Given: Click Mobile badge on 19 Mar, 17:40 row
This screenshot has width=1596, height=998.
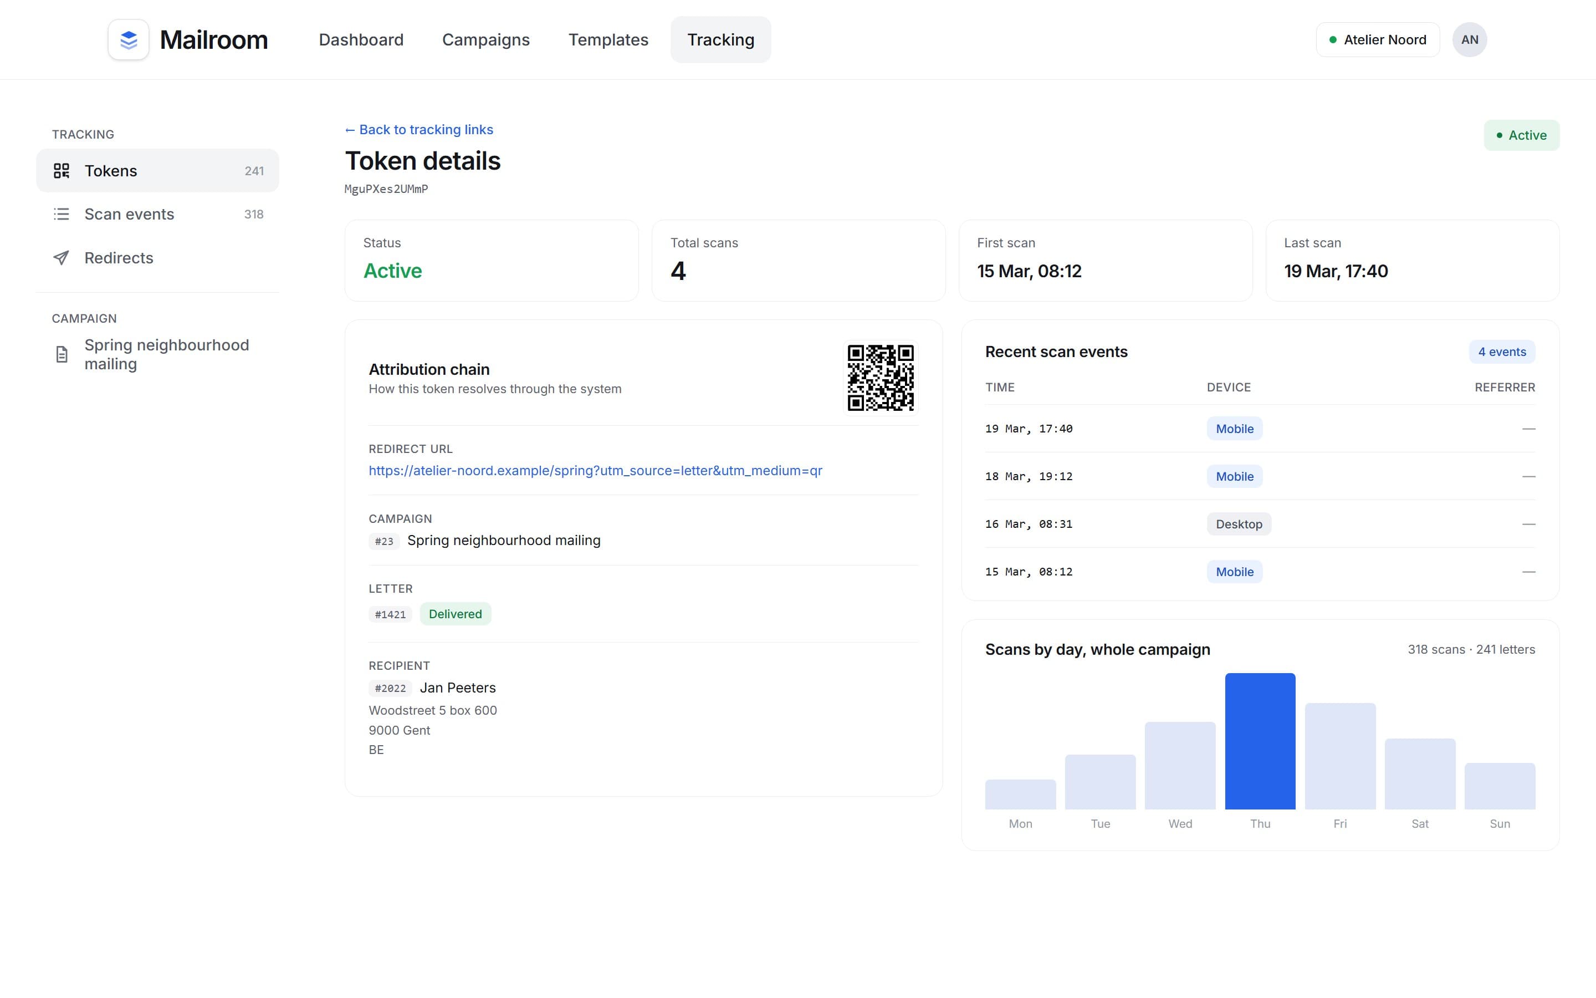Looking at the screenshot, I should [x=1235, y=429].
